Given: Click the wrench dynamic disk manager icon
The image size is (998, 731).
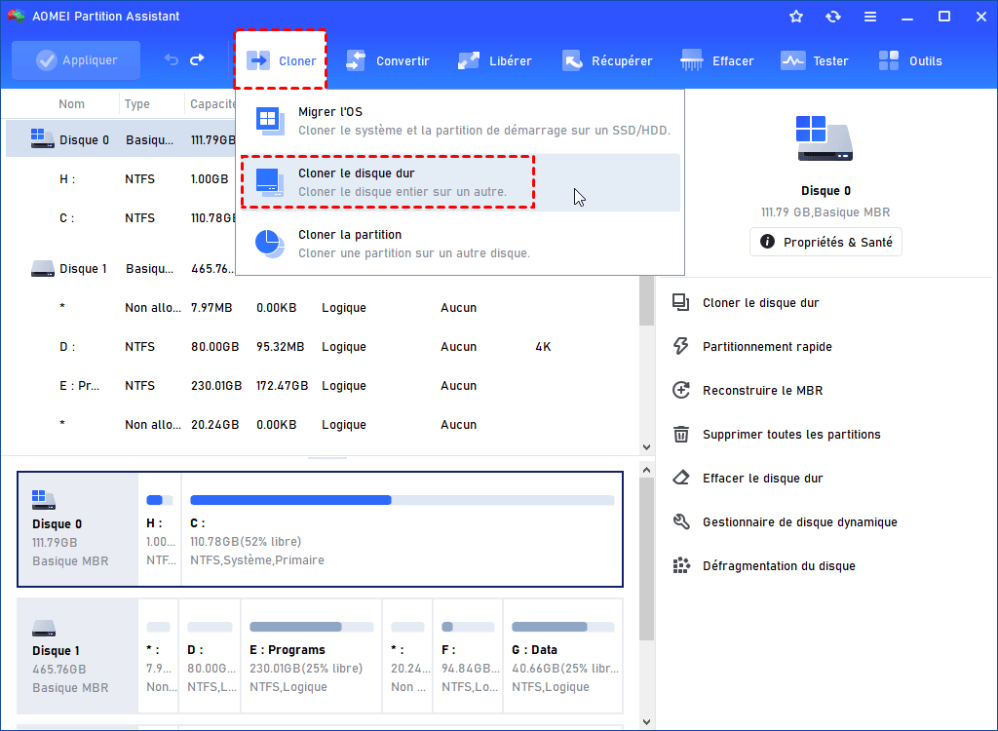Looking at the screenshot, I should 681,522.
